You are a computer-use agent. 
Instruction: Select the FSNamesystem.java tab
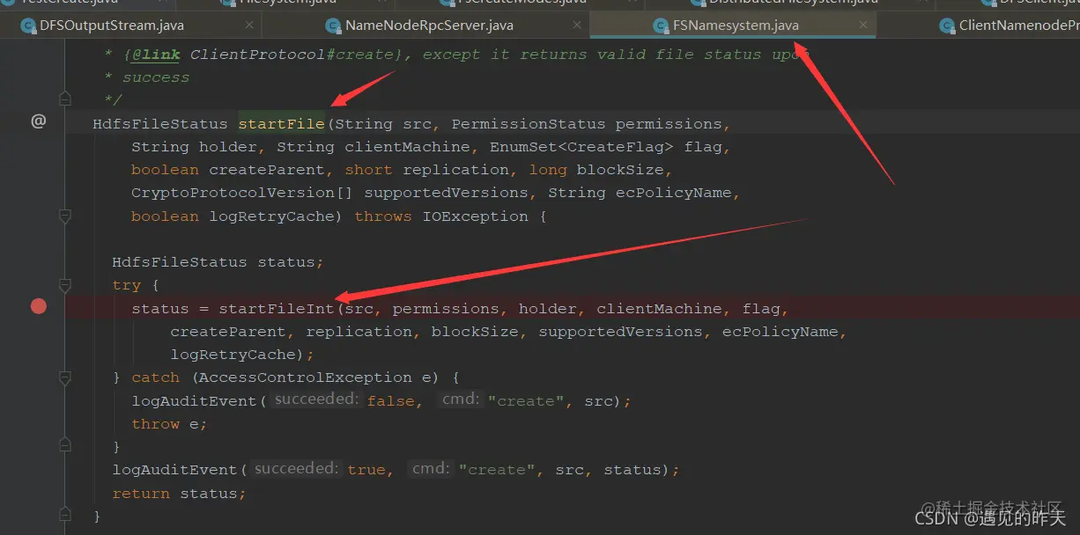(x=736, y=26)
